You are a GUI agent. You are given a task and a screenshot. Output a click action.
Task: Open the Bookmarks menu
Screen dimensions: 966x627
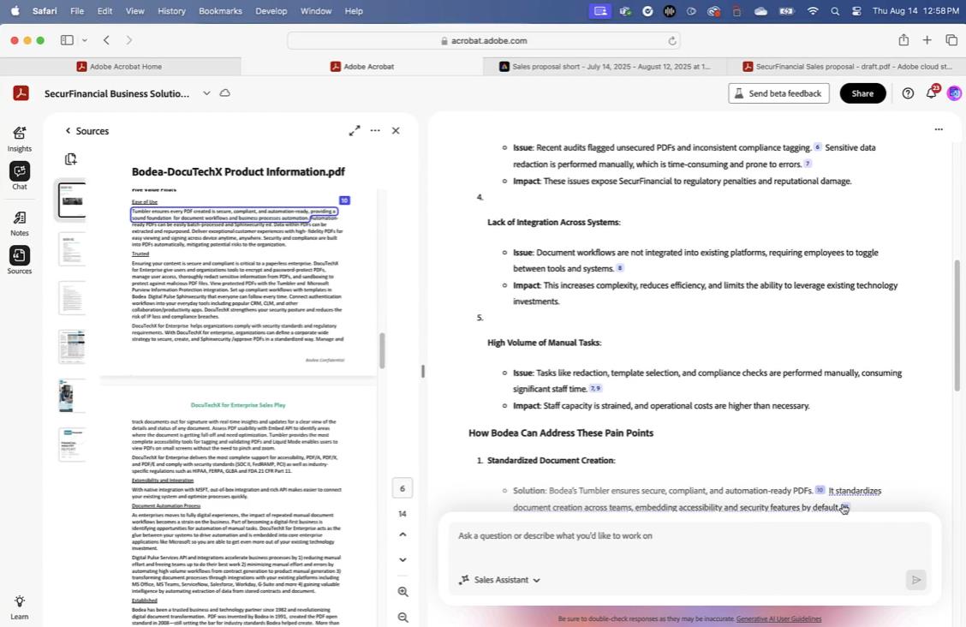coord(219,10)
